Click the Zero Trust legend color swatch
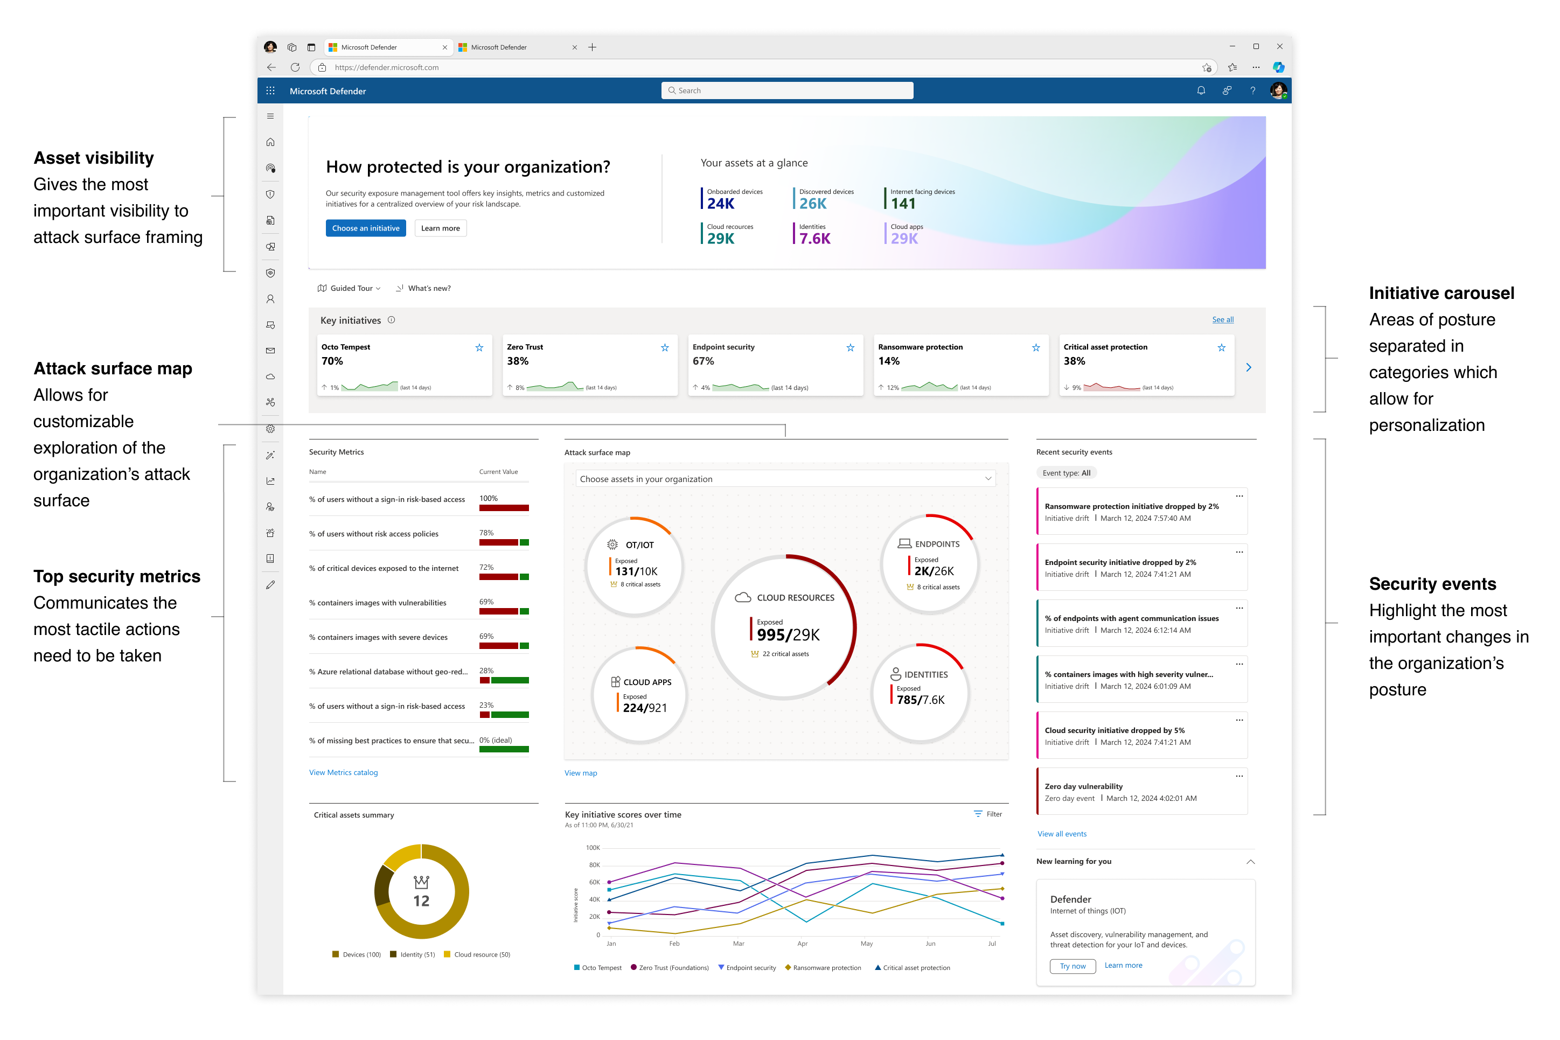The image size is (1560, 1040). click(x=634, y=968)
